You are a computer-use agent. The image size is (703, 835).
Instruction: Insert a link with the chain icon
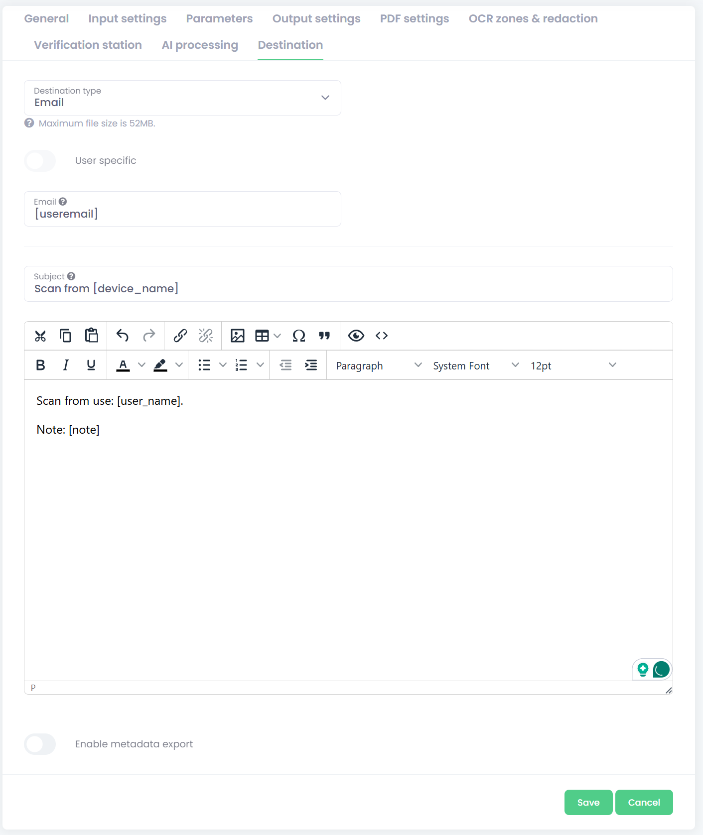click(180, 336)
